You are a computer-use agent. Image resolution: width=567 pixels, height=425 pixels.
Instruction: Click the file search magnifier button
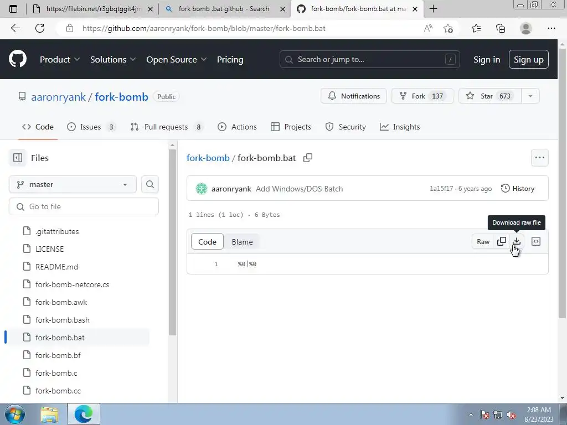(x=150, y=184)
